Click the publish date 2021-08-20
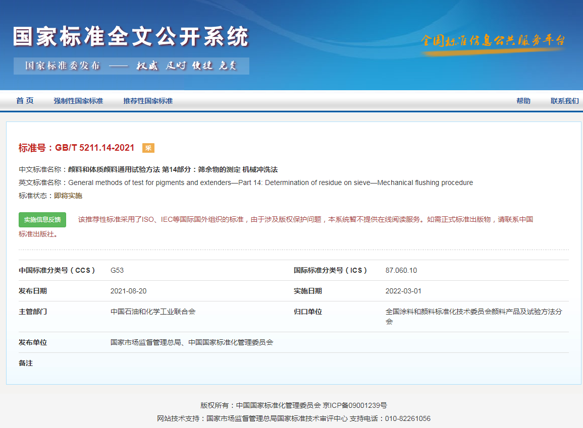This screenshot has width=583, height=428. pyautogui.click(x=128, y=291)
